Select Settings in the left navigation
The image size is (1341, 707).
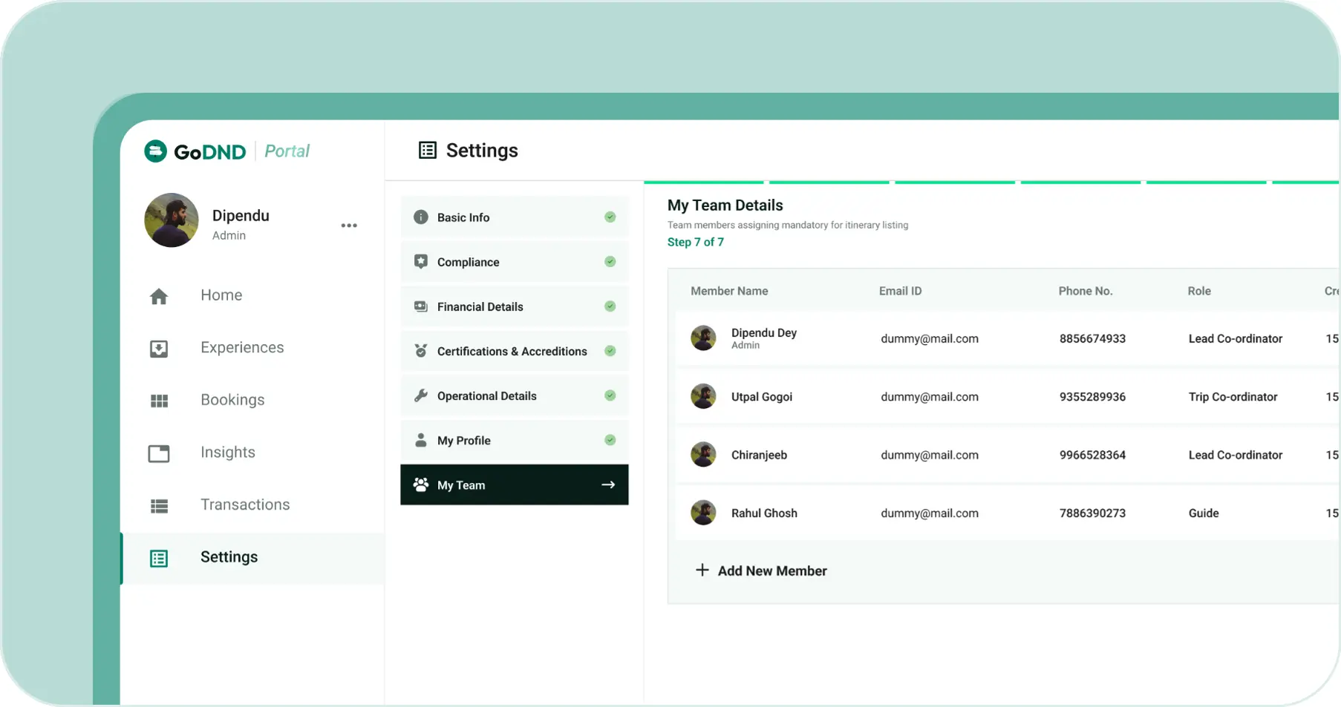point(229,557)
